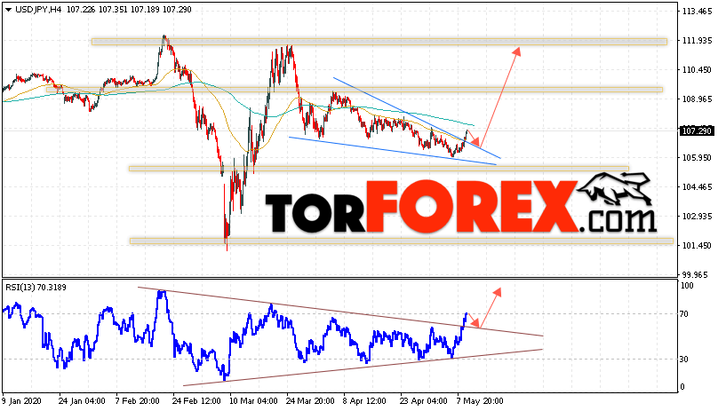This screenshot has width=718, height=411.
Task: Click the 7 Feb 20:00 date label
Action: point(138,401)
